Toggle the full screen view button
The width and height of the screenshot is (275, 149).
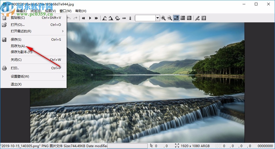click(189, 18)
